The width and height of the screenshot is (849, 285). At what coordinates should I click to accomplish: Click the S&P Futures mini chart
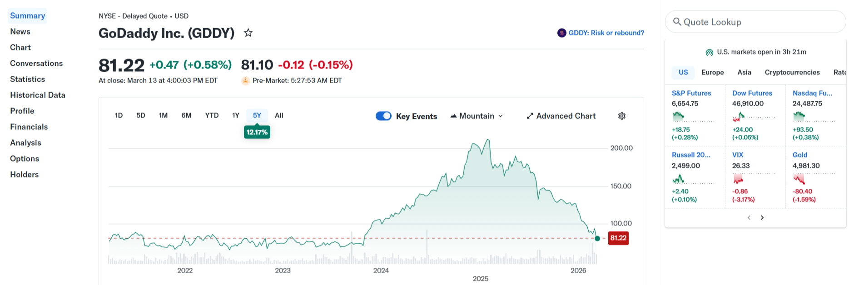(x=693, y=117)
